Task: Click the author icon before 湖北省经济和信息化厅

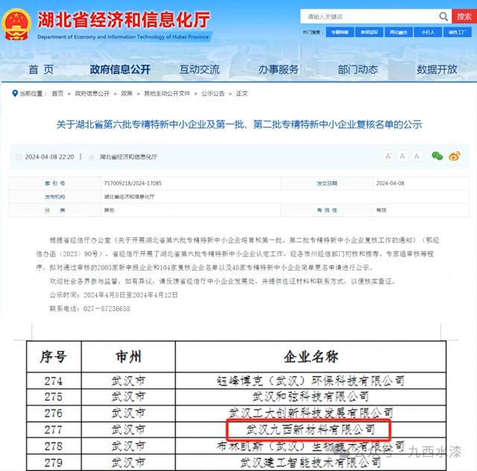Action: (x=91, y=157)
